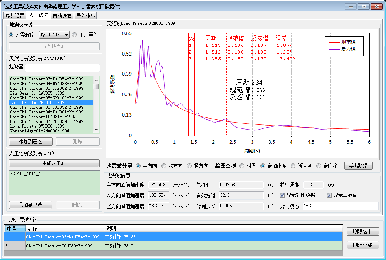The height and width of the screenshot is (260, 386).
Task: Select the 用户导入 radio button
Action: pos(74,35)
